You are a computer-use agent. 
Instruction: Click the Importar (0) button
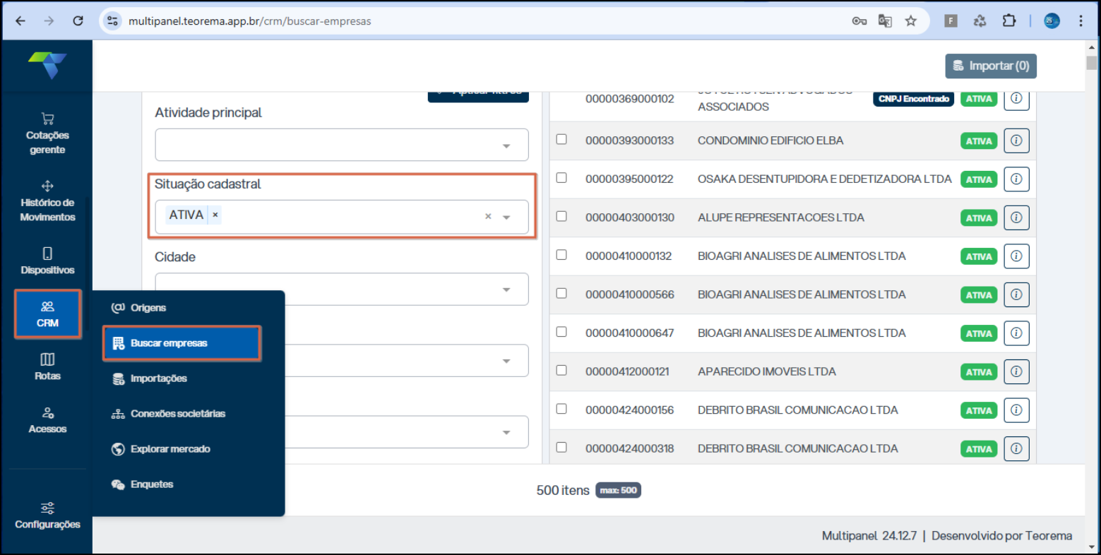[990, 66]
